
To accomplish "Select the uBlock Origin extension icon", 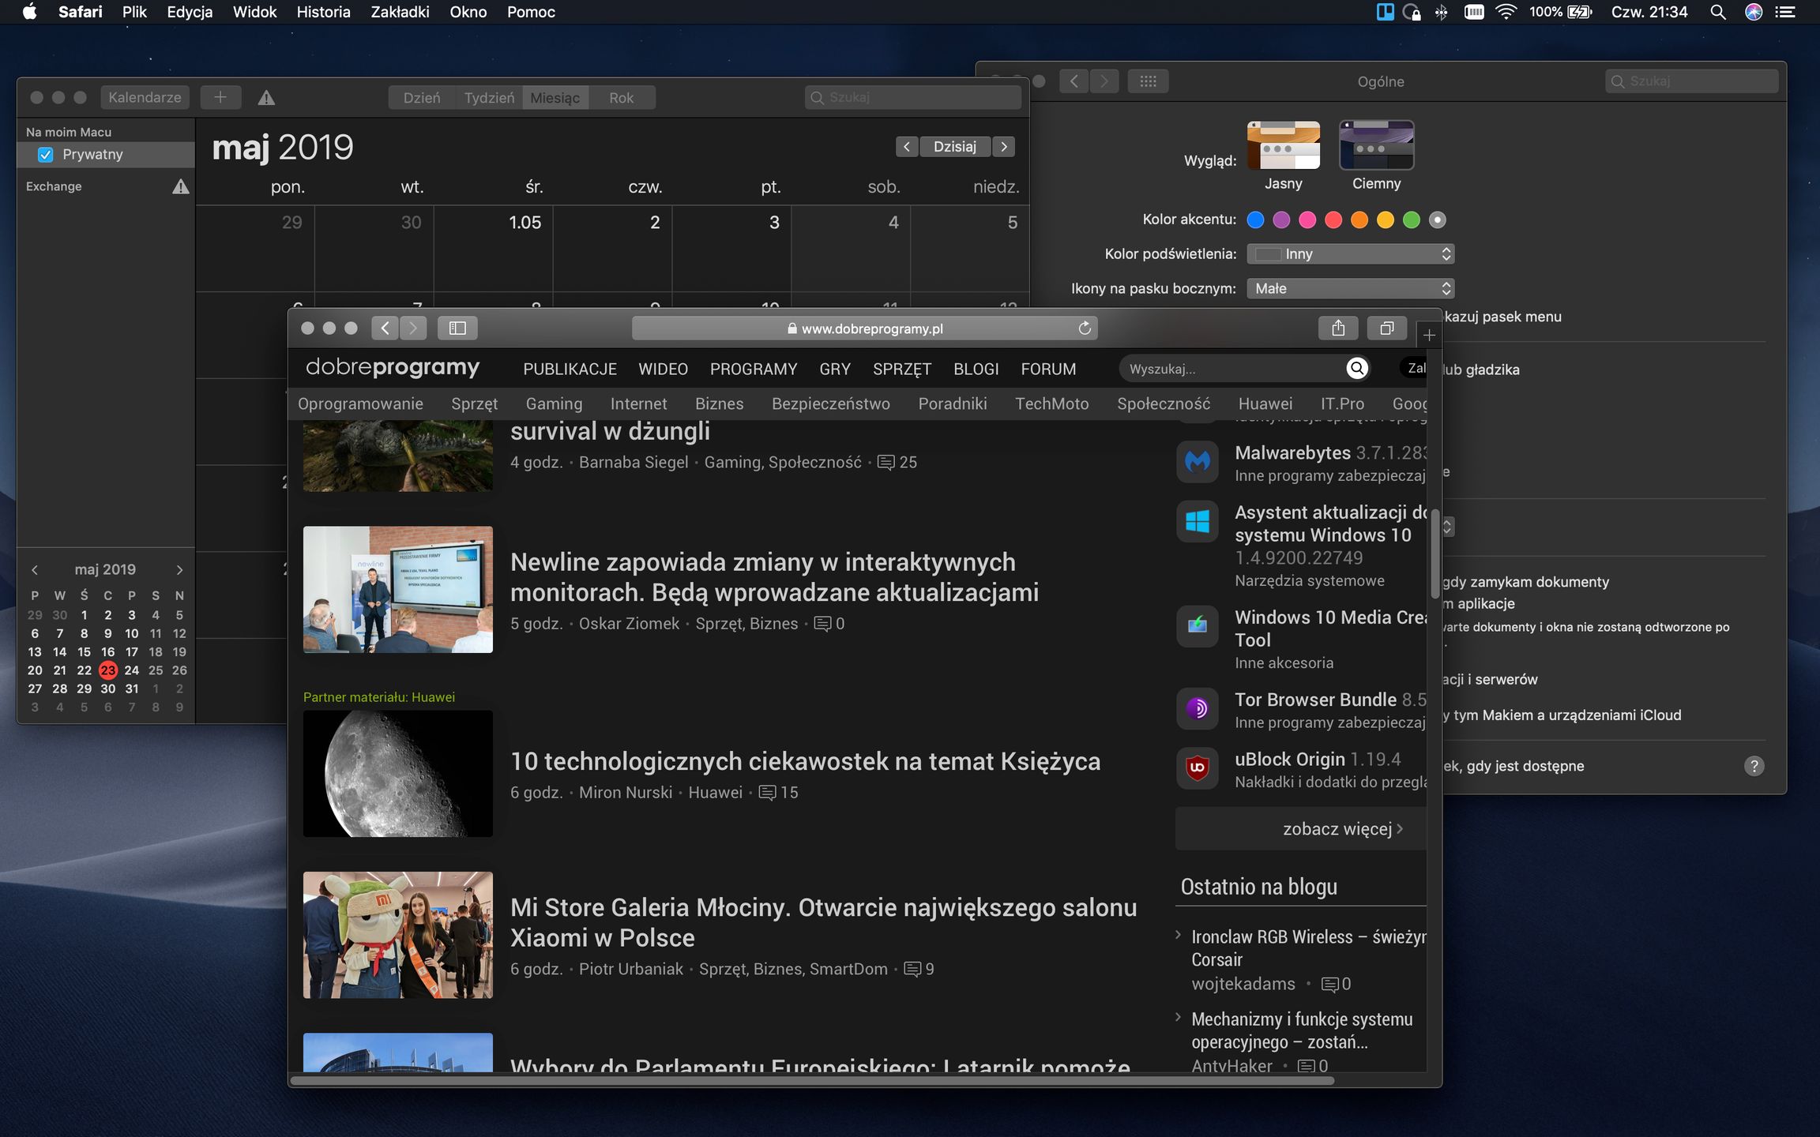I will click(x=1198, y=767).
